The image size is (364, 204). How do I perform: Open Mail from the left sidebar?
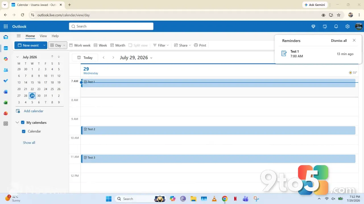coord(6,37)
